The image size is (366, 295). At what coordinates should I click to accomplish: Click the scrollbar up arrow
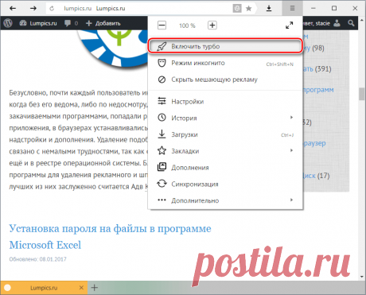362,20
